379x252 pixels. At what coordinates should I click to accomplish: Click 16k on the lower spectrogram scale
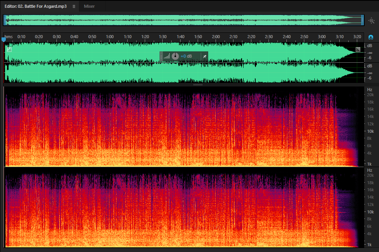point(370,190)
